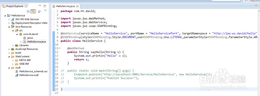Click the Libraries books icon

17,45
